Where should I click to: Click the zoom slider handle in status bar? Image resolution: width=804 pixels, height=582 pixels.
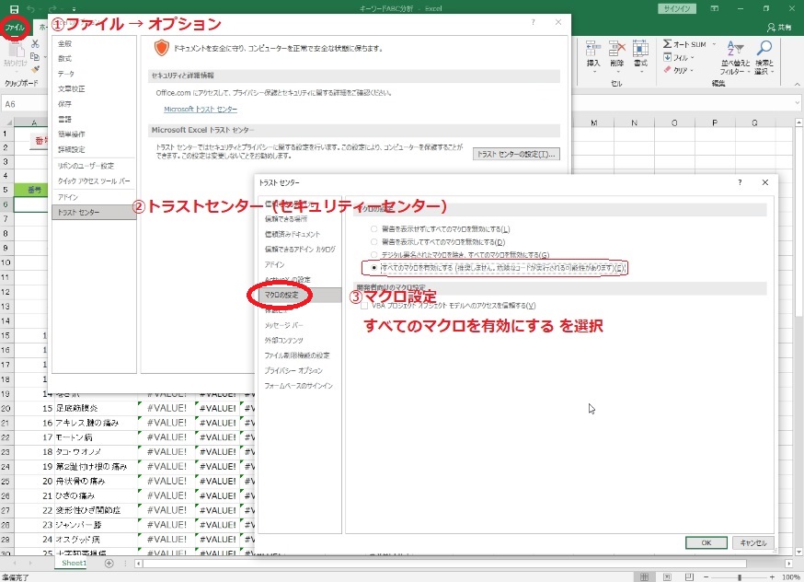pos(740,576)
